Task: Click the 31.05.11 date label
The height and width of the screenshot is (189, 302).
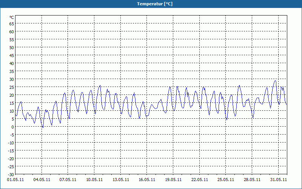Action: (278, 180)
